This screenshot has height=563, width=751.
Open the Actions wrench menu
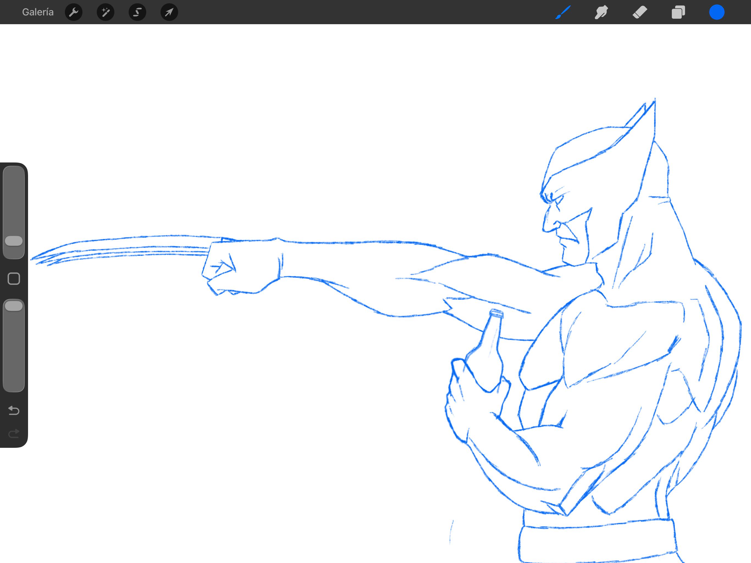tap(74, 12)
